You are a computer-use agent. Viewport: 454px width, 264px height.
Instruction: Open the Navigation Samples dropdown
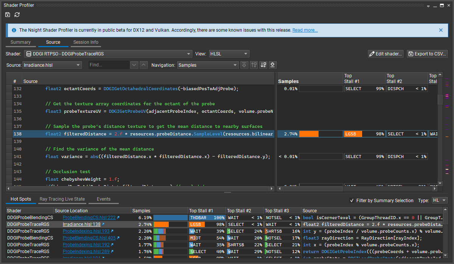point(208,65)
